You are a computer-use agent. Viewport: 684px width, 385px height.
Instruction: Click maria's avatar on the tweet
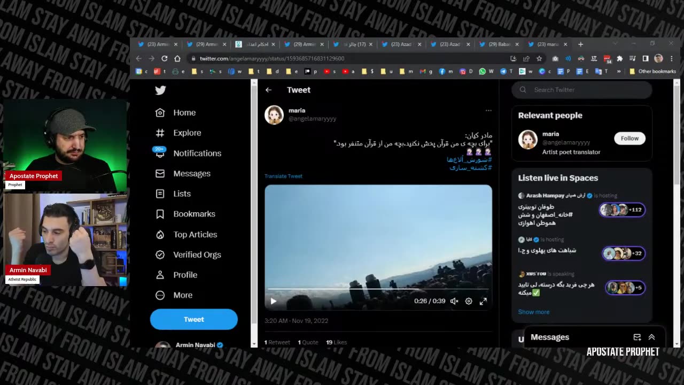(x=274, y=115)
